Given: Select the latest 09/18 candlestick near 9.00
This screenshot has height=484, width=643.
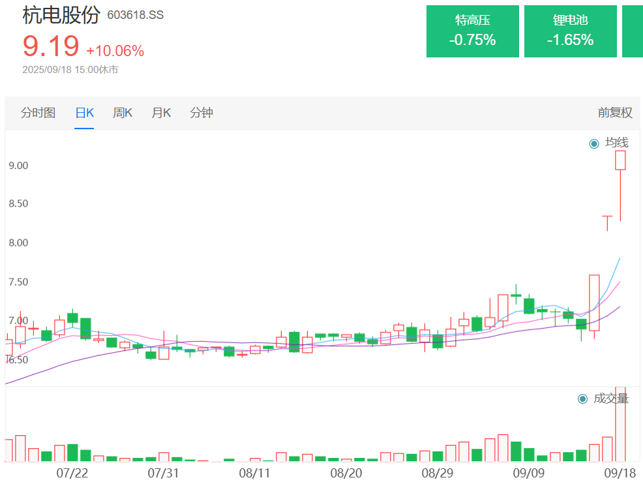Looking at the screenshot, I should point(620,160).
